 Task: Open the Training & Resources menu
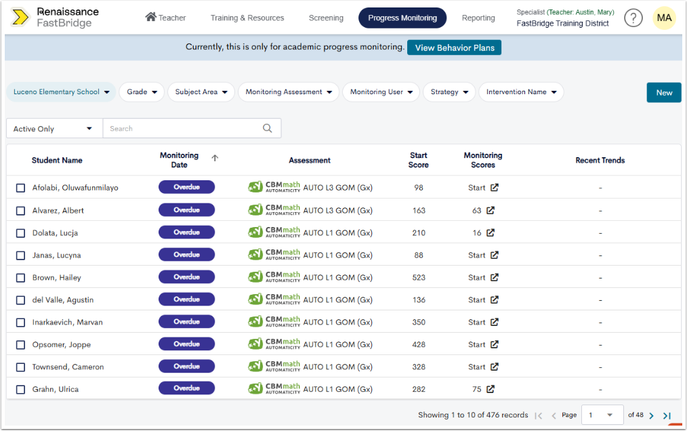click(x=247, y=18)
